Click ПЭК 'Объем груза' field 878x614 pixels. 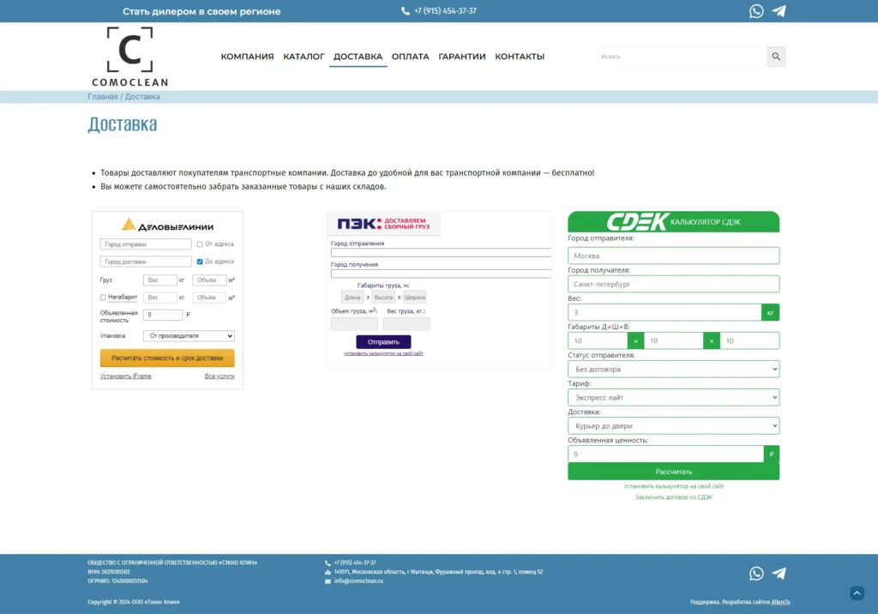[354, 324]
